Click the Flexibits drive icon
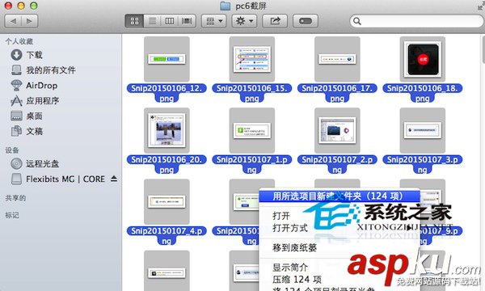 coord(16,179)
